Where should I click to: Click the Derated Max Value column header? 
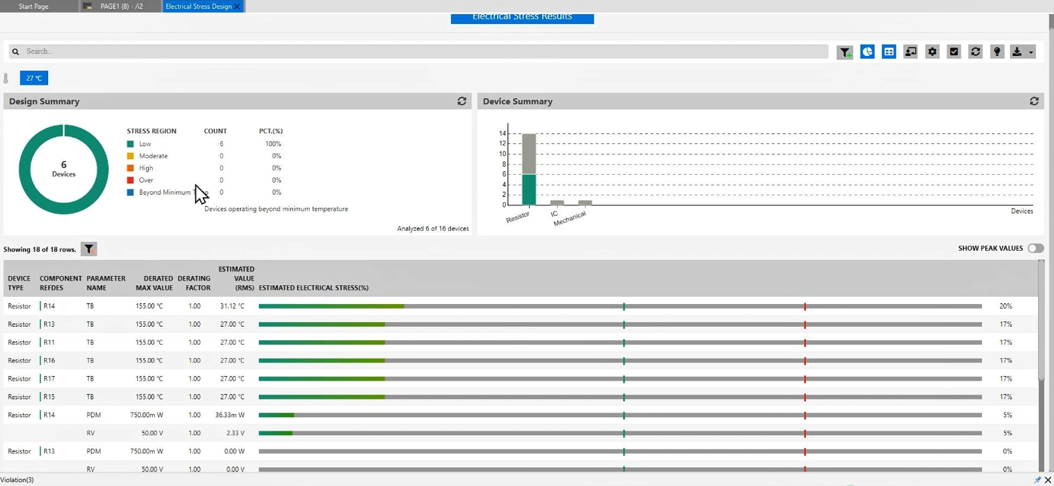[x=154, y=283]
